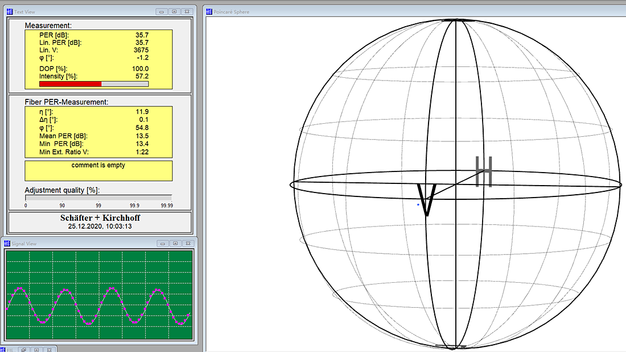
Task: Click the H label on the sphere
Action: pyautogui.click(x=483, y=171)
